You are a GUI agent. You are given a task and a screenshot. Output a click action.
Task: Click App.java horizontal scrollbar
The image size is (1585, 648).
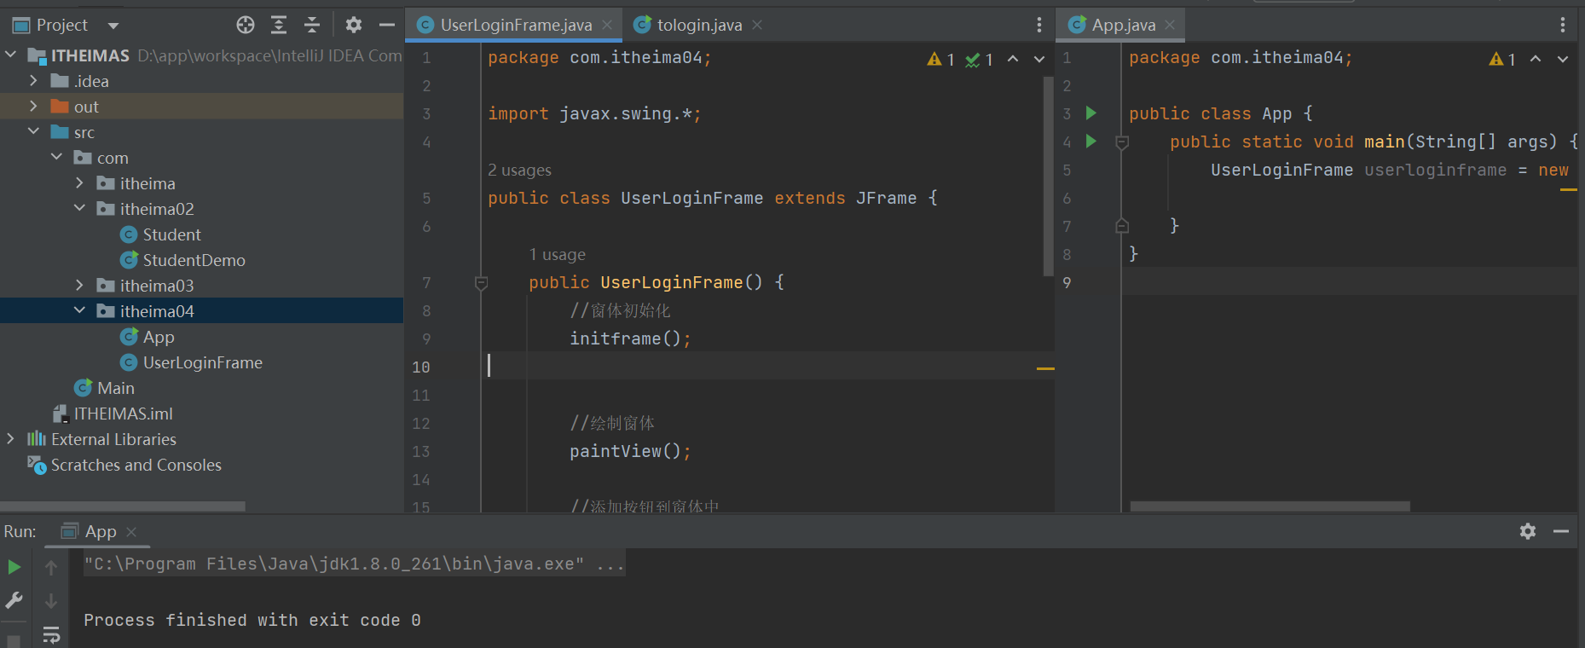tap(1270, 506)
